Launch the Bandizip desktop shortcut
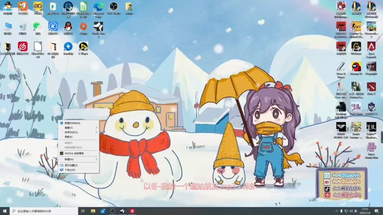 (x=68, y=48)
